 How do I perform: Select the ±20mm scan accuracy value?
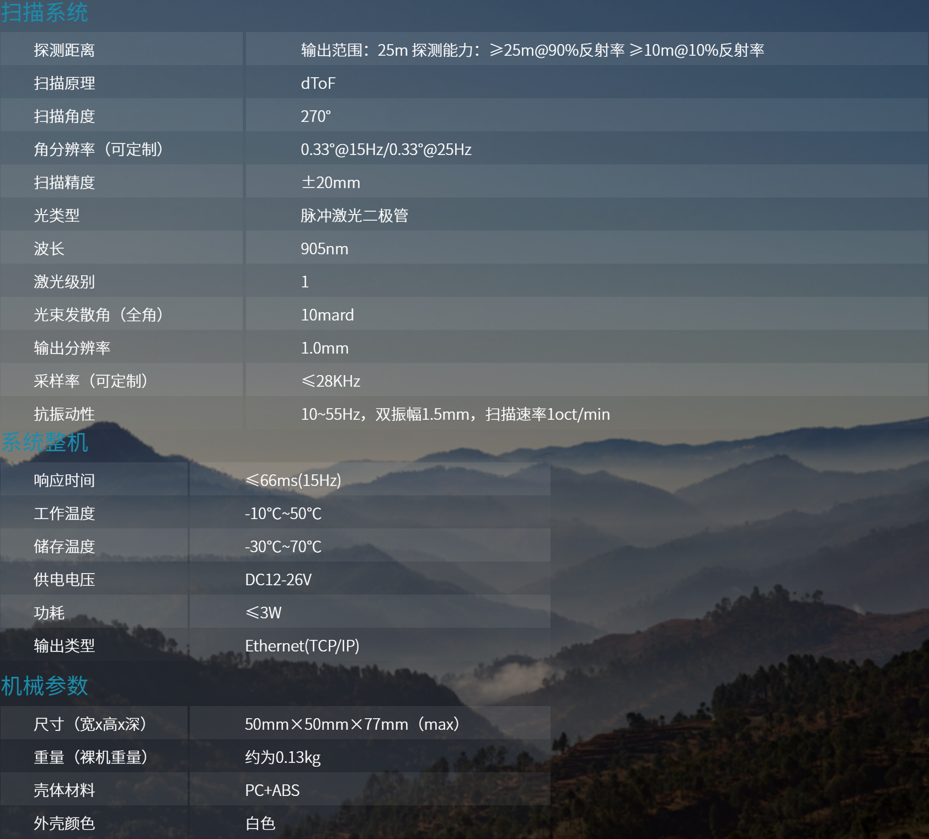(x=330, y=183)
